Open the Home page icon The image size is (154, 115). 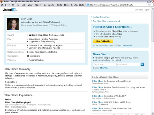[x=13, y=5]
